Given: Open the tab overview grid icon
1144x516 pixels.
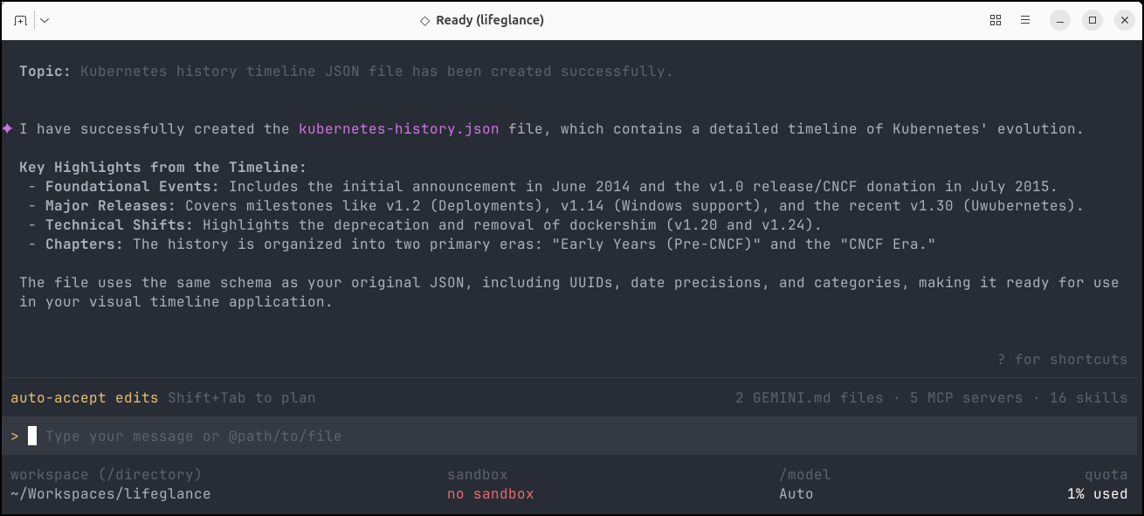Looking at the screenshot, I should point(996,20).
